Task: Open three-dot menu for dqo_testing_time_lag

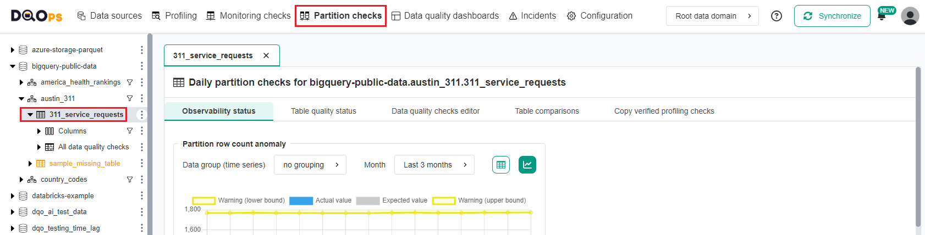Action: tap(142, 228)
